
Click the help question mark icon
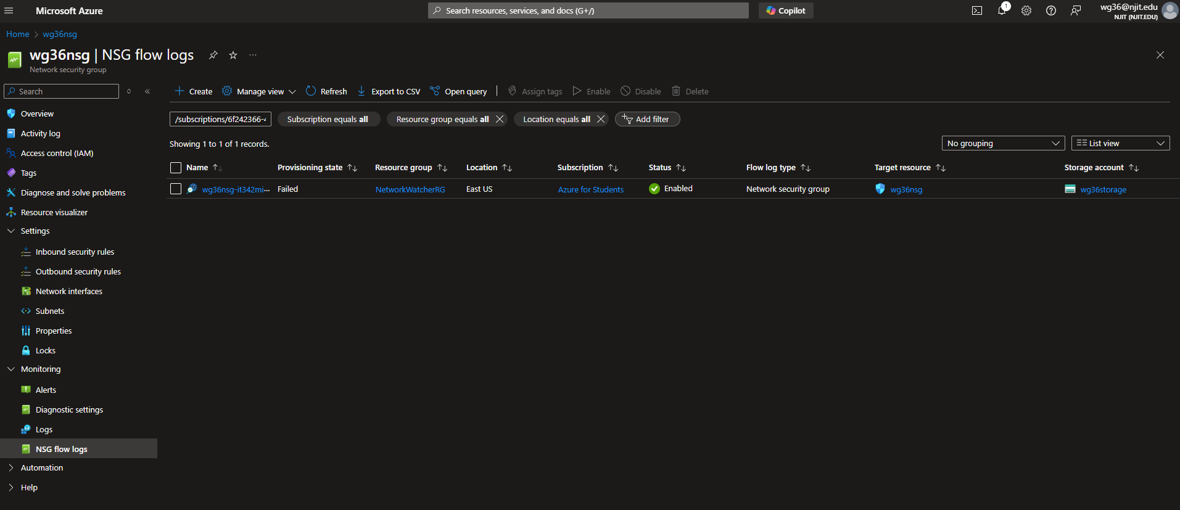tap(1051, 10)
